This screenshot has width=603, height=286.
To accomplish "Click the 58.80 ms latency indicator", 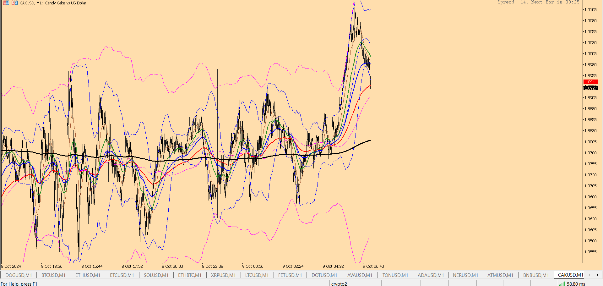I will [576, 284].
